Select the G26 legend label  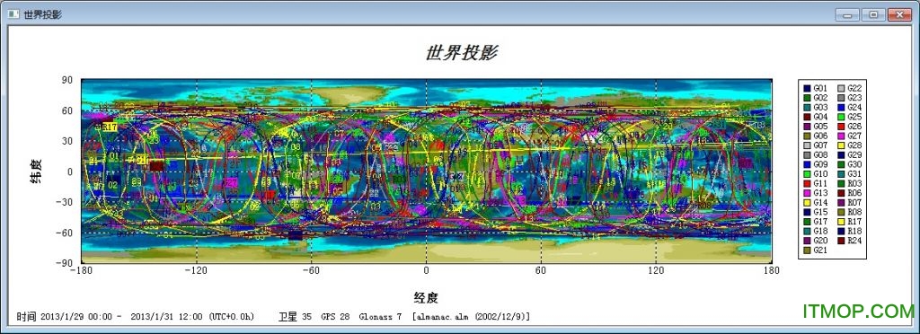[855, 127]
